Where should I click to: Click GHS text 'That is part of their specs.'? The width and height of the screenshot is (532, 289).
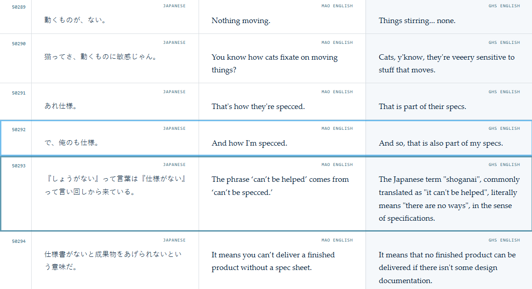coord(423,107)
